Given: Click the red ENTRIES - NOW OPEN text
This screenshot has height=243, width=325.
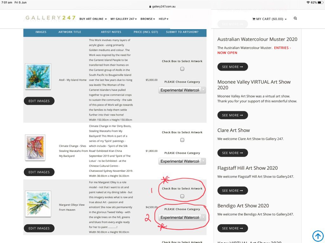Looking at the screenshot, I should pyautogui.click(x=254, y=50).
